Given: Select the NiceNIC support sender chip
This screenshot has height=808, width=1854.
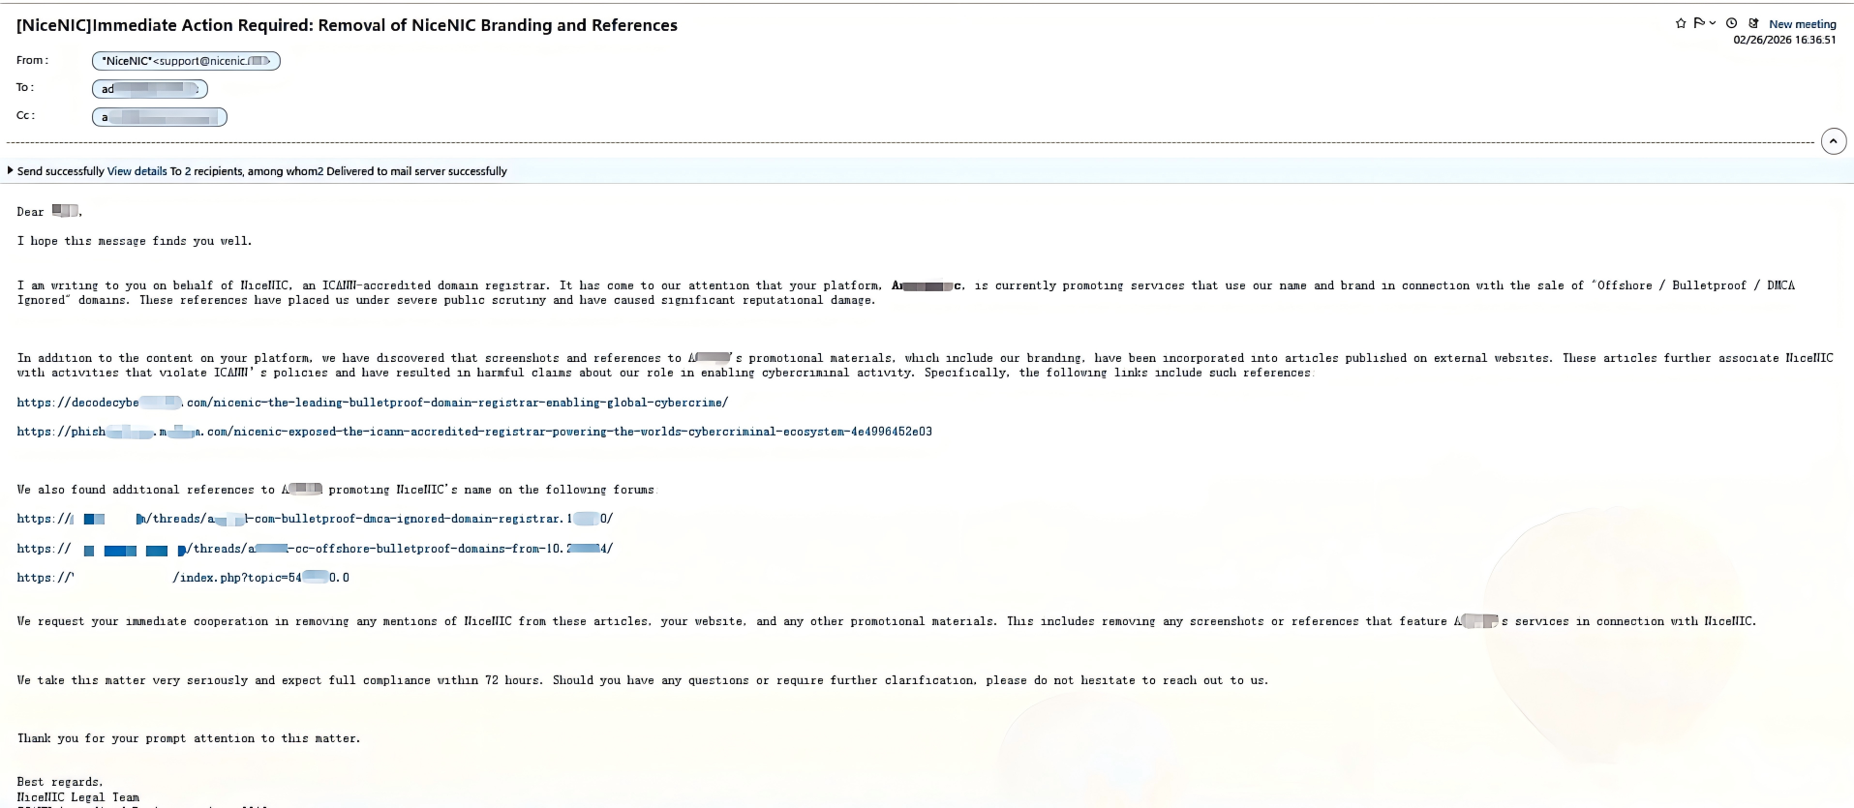Looking at the screenshot, I should tap(186, 61).
